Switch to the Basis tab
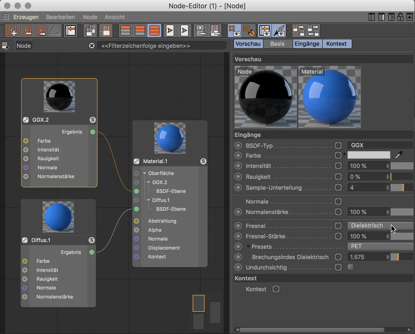Image resolution: width=415 pixels, height=334 pixels. 277,44
